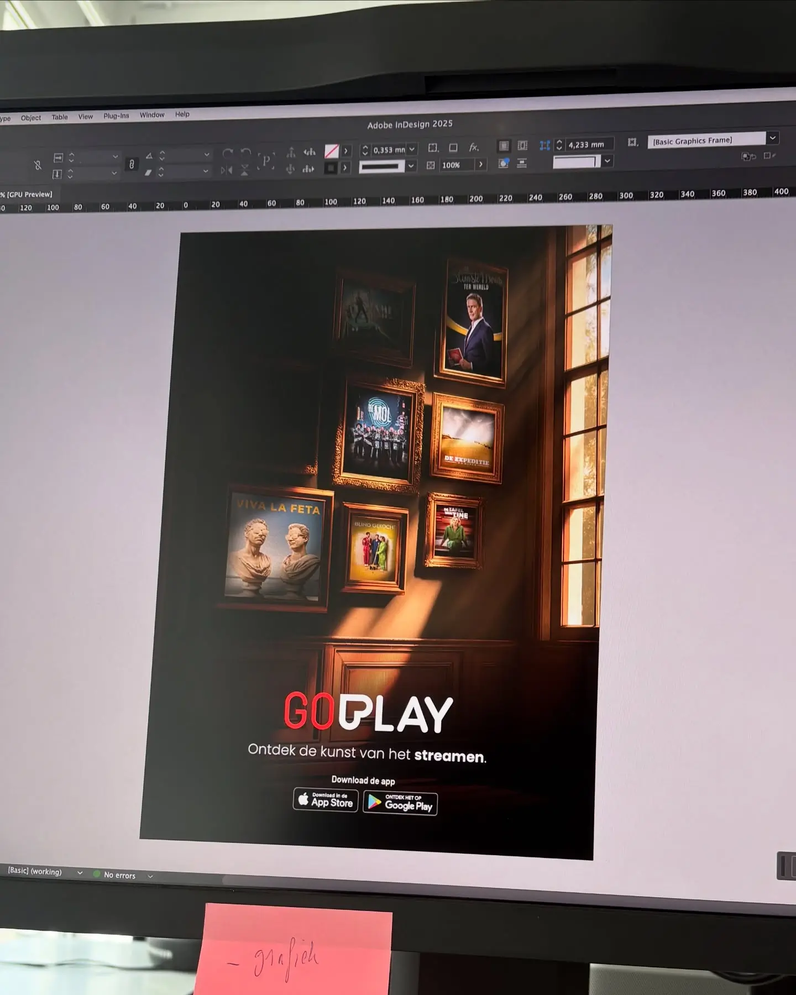Toggle the blue Make All Settings Same link
The height and width of the screenshot is (995, 796).
pos(545,145)
